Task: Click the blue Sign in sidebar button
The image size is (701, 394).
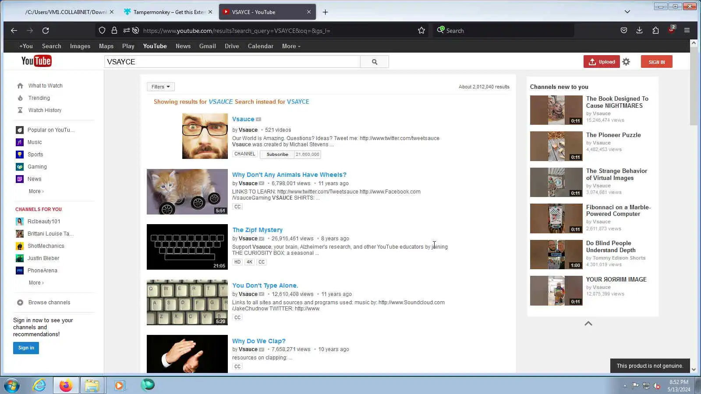Action: (x=26, y=348)
